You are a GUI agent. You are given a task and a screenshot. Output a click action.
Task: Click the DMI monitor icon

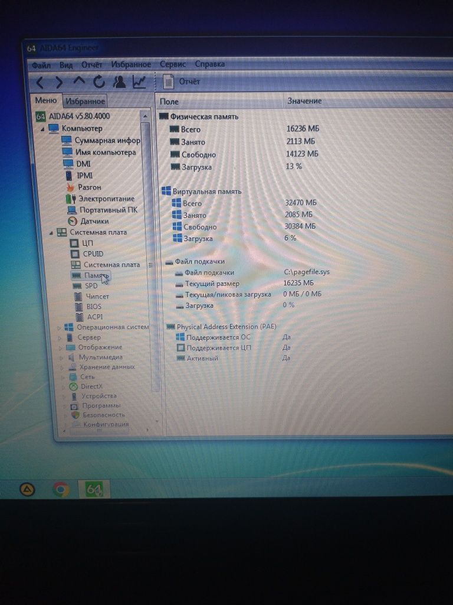coord(68,164)
